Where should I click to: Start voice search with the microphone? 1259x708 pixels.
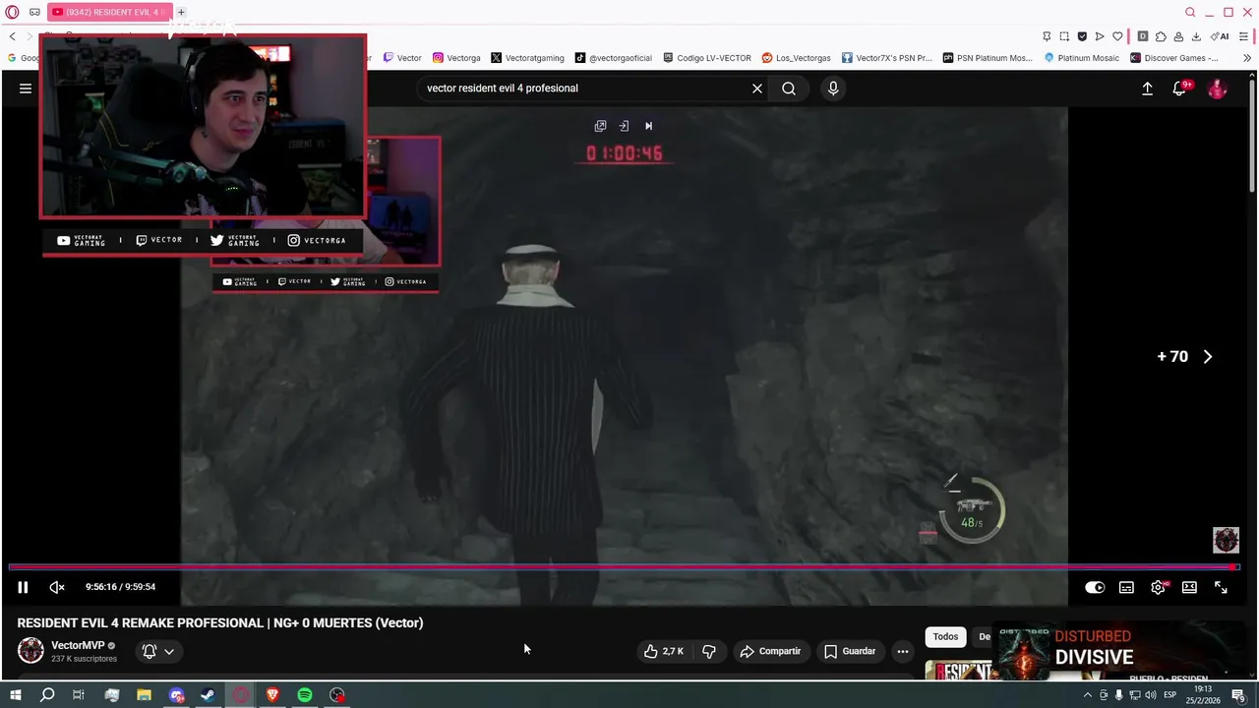(833, 88)
